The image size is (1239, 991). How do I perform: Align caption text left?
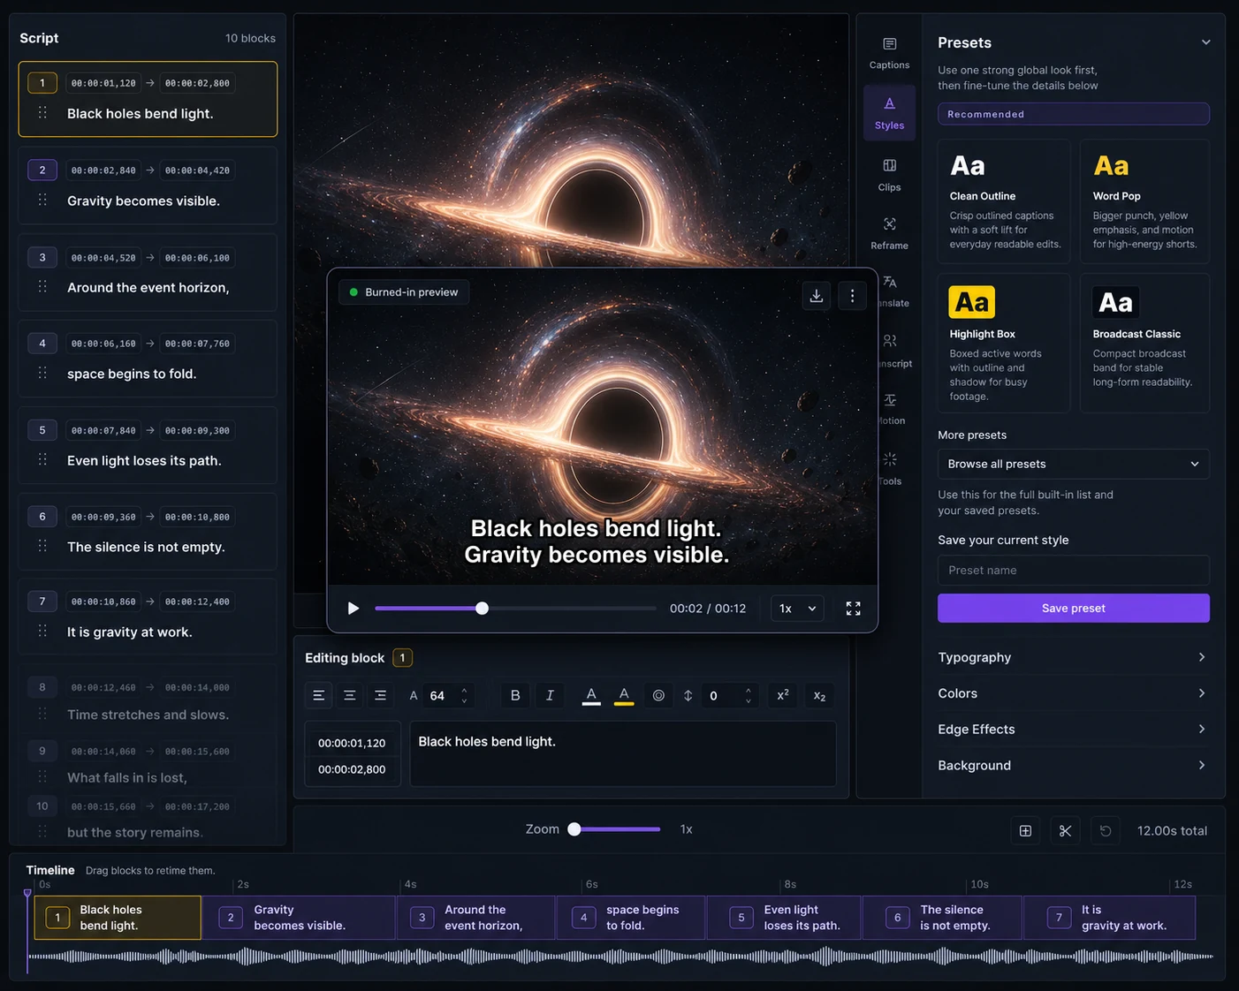click(319, 696)
